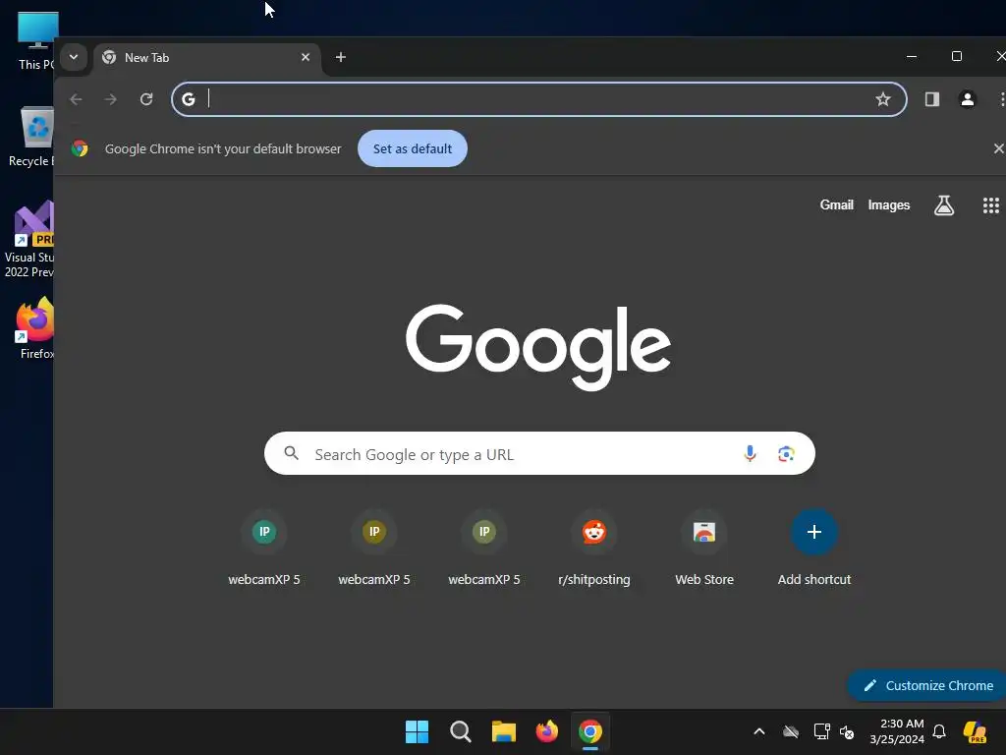Viewport: 1006px width, 755px height.
Task: Select the New Tab tab
Action: (206, 58)
